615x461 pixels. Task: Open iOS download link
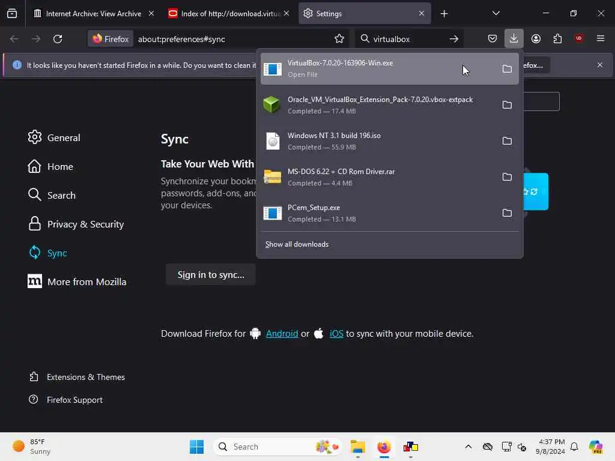[x=336, y=334]
